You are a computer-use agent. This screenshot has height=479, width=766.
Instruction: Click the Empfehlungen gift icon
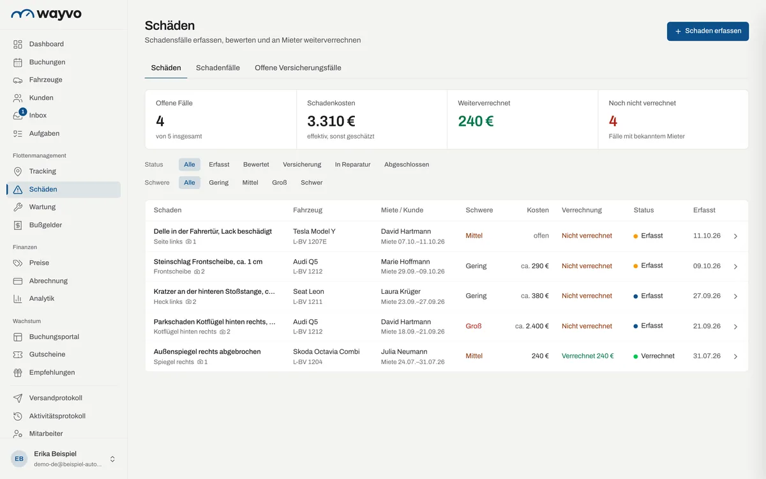pyautogui.click(x=18, y=372)
